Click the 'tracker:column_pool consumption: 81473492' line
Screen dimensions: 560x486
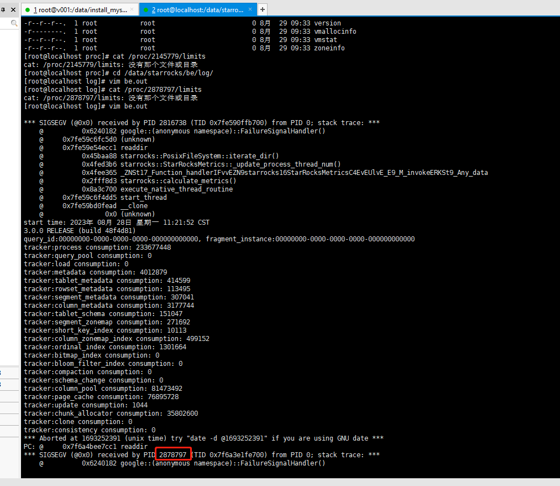(x=103, y=389)
